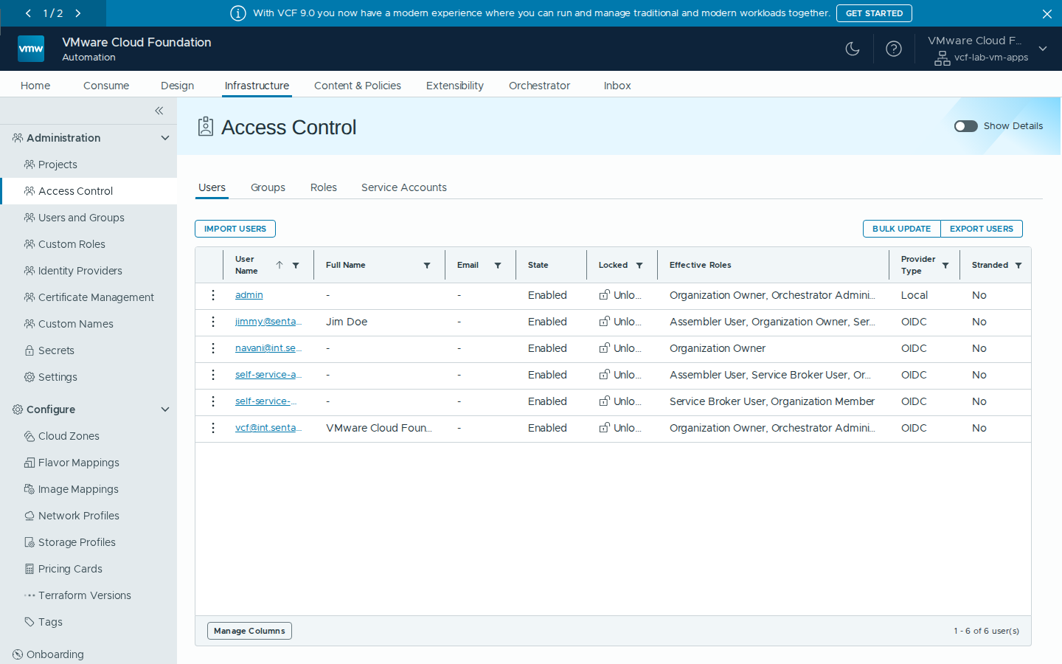
Task: Collapse the Configure section
Action: tap(165, 409)
